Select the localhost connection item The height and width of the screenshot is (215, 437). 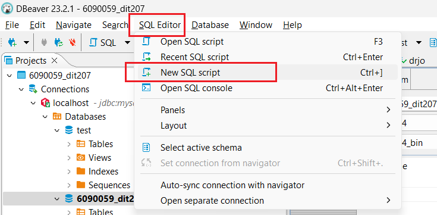coord(71,103)
